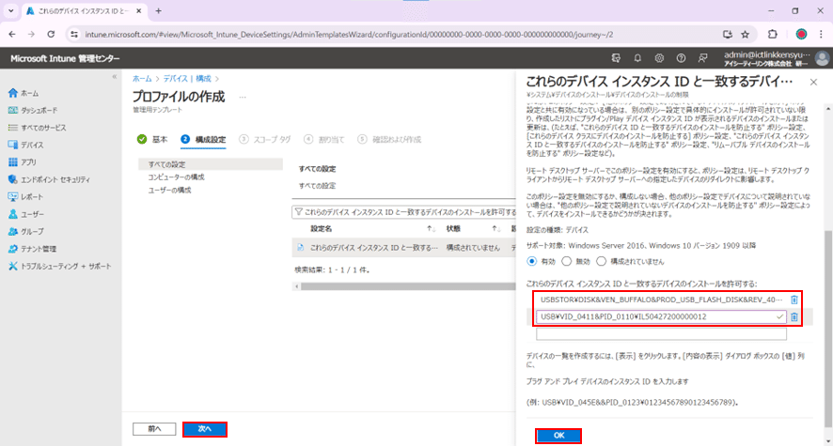Viewport: 833px width, 446px height.
Task: Click the USBSTOR BUFFALO value field
Action: 661,300
